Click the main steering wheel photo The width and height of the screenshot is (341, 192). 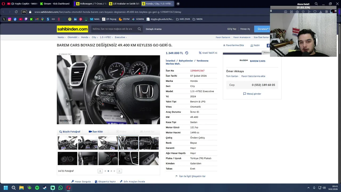[108, 90]
